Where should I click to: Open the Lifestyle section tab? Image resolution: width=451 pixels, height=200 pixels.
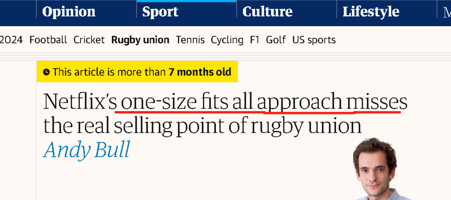(371, 12)
